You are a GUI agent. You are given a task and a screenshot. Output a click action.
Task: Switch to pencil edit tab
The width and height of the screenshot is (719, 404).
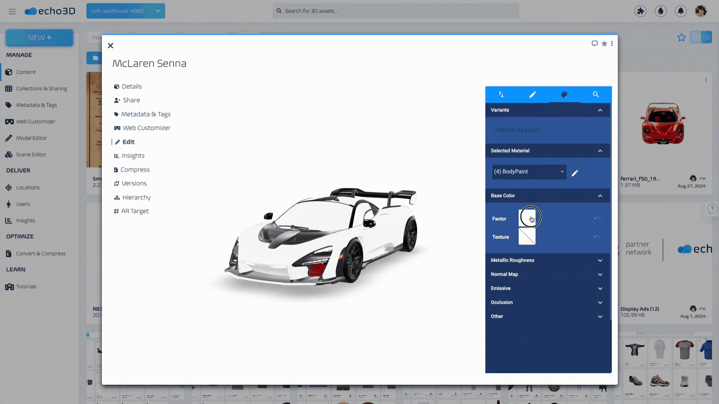[533, 95]
